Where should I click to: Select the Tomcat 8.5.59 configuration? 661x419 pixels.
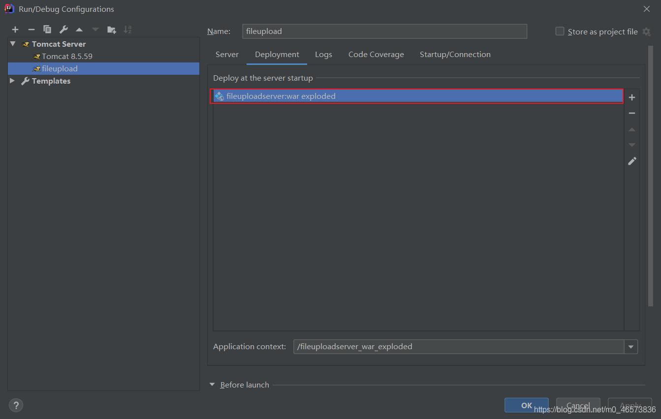coord(67,56)
